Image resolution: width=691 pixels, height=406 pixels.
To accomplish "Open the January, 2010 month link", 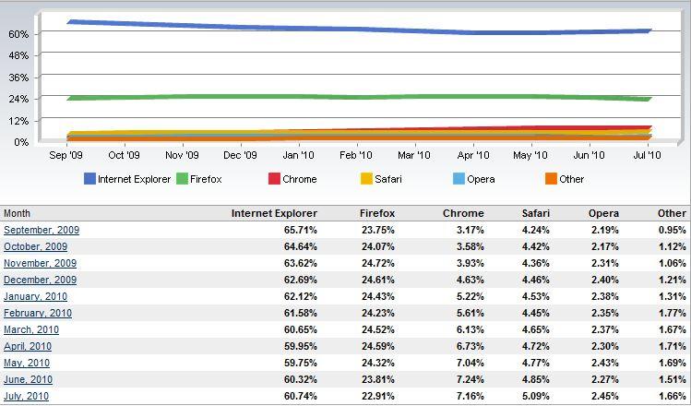I will 36,296.
